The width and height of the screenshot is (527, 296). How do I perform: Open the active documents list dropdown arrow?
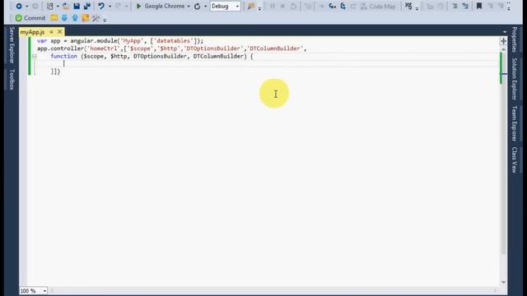point(505,32)
